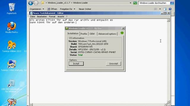This screenshot has width=190, height=106.
Task: Open the view options dropdown arrow
Action: 160,9
